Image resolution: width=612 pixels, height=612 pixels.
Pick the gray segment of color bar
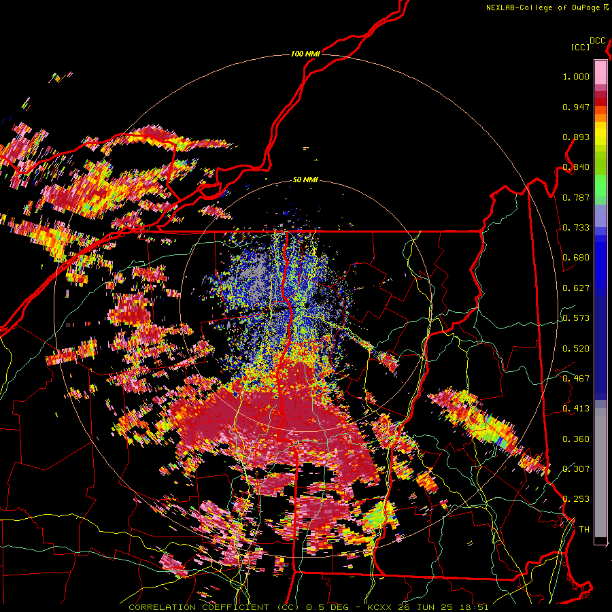point(600,473)
